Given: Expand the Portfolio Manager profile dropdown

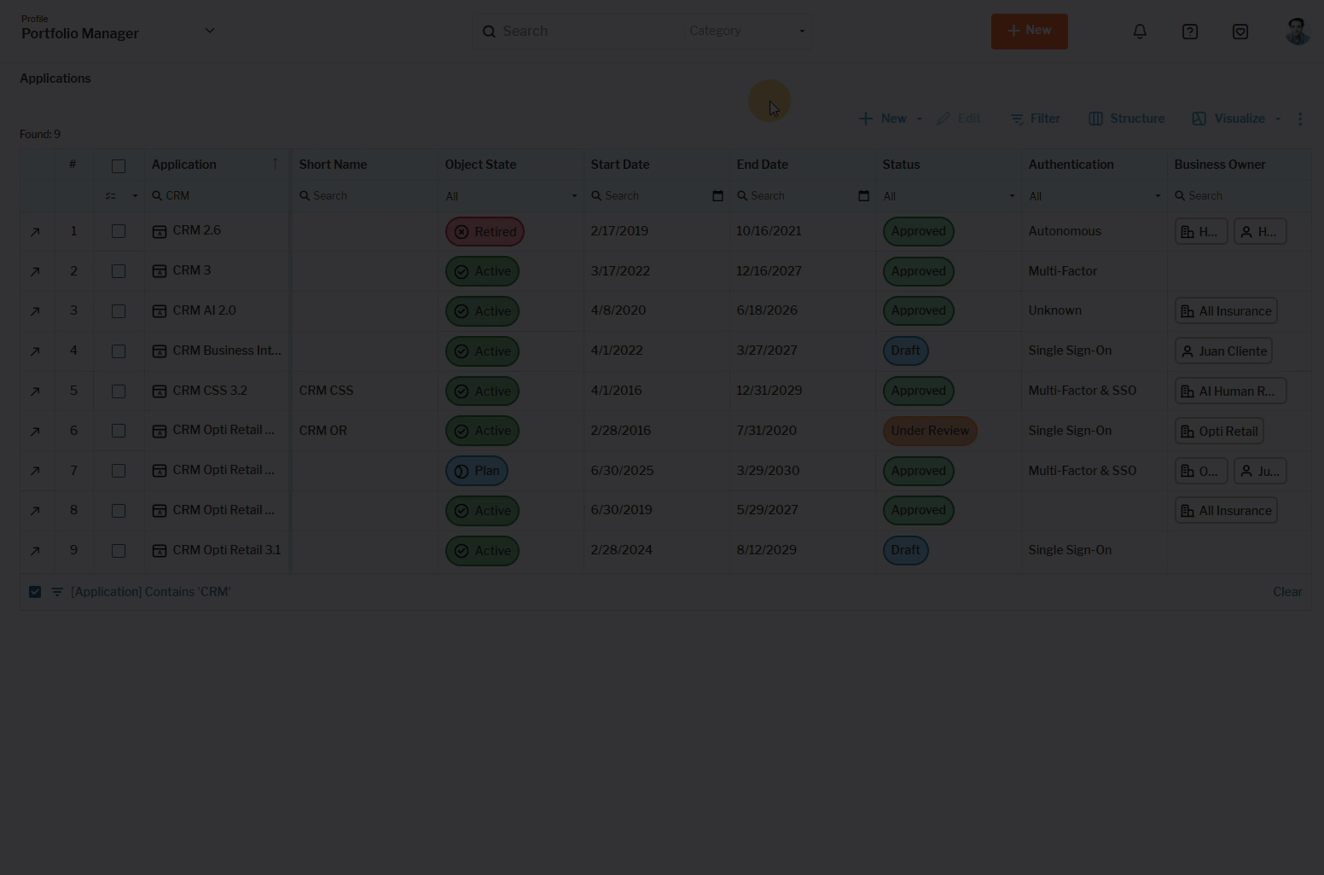Looking at the screenshot, I should point(210,31).
